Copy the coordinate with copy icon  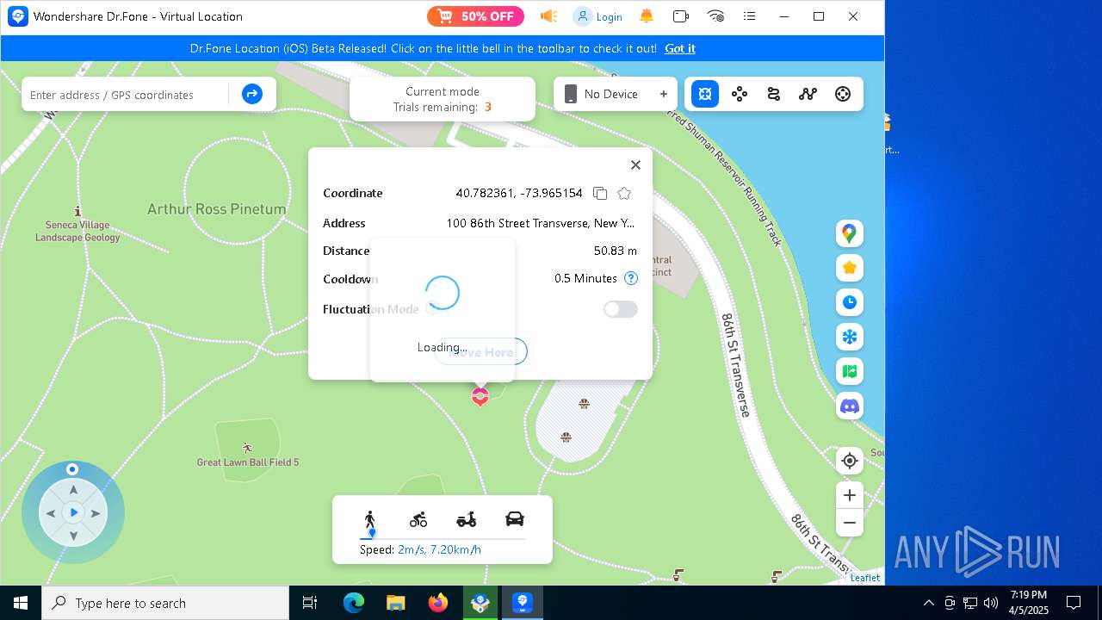[600, 193]
